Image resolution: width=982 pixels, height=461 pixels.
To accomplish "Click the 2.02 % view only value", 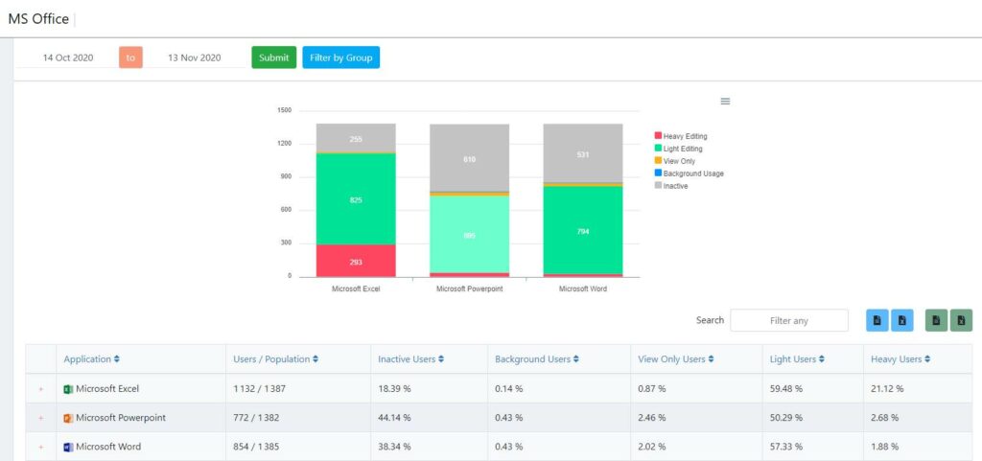I will pyautogui.click(x=652, y=448).
